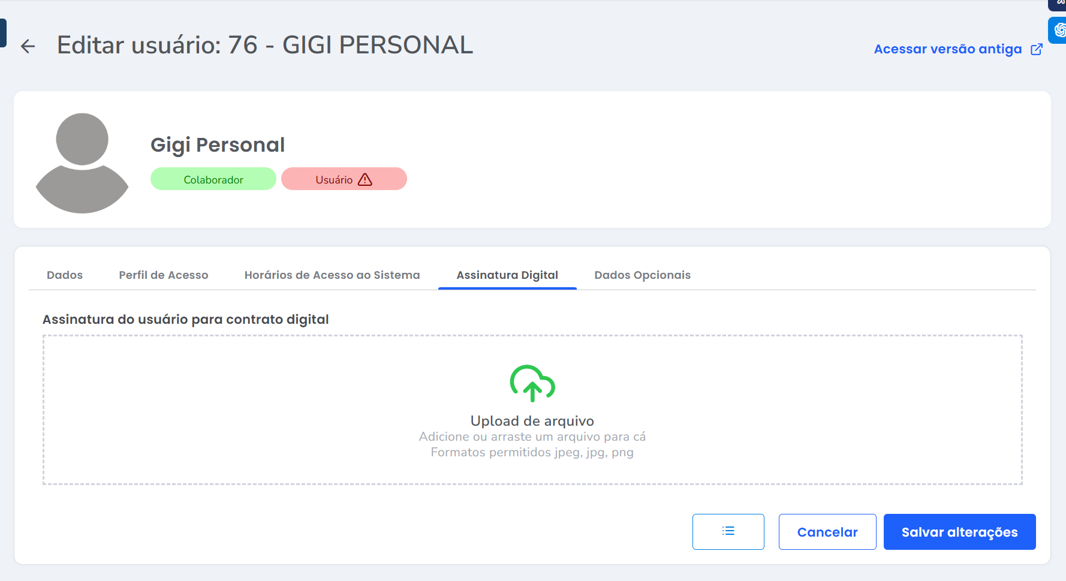Click Salvar alterações to save changes
The width and height of the screenshot is (1066, 581).
959,532
